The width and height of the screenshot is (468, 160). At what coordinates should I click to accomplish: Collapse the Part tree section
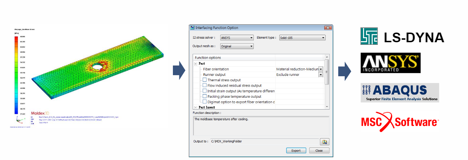[x=196, y=63]
